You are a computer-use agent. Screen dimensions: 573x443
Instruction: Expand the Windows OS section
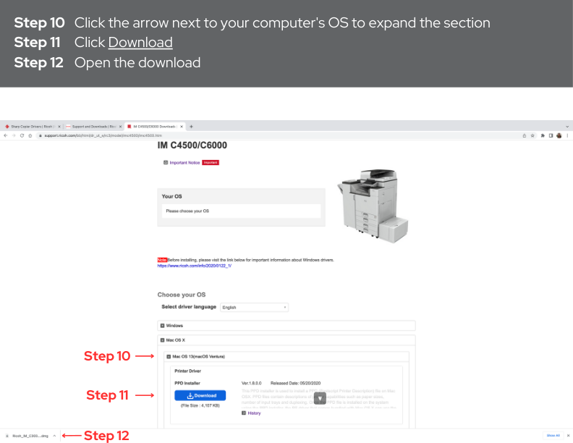286,326
